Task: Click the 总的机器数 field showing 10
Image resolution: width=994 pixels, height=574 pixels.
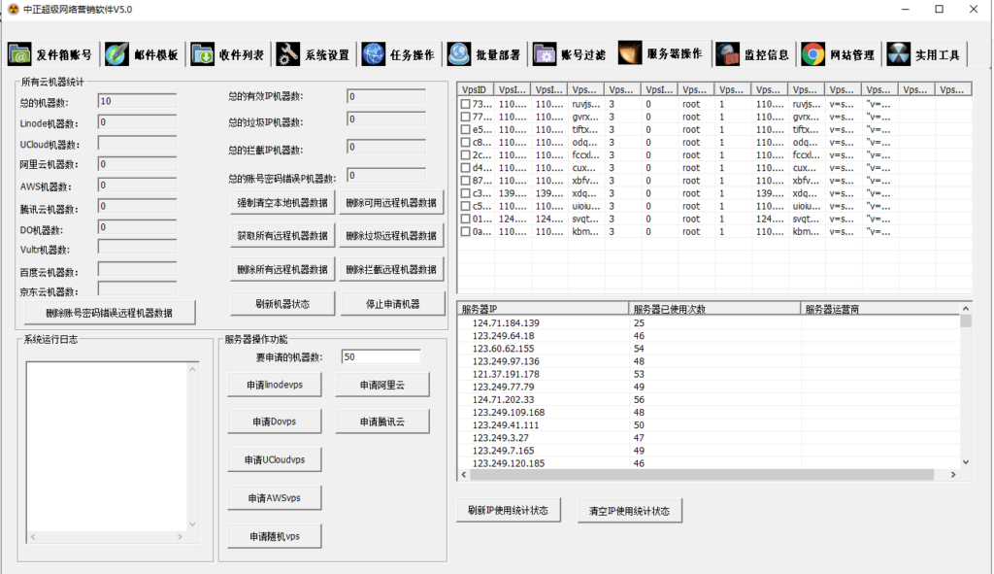Action: (x=137, y=101)
